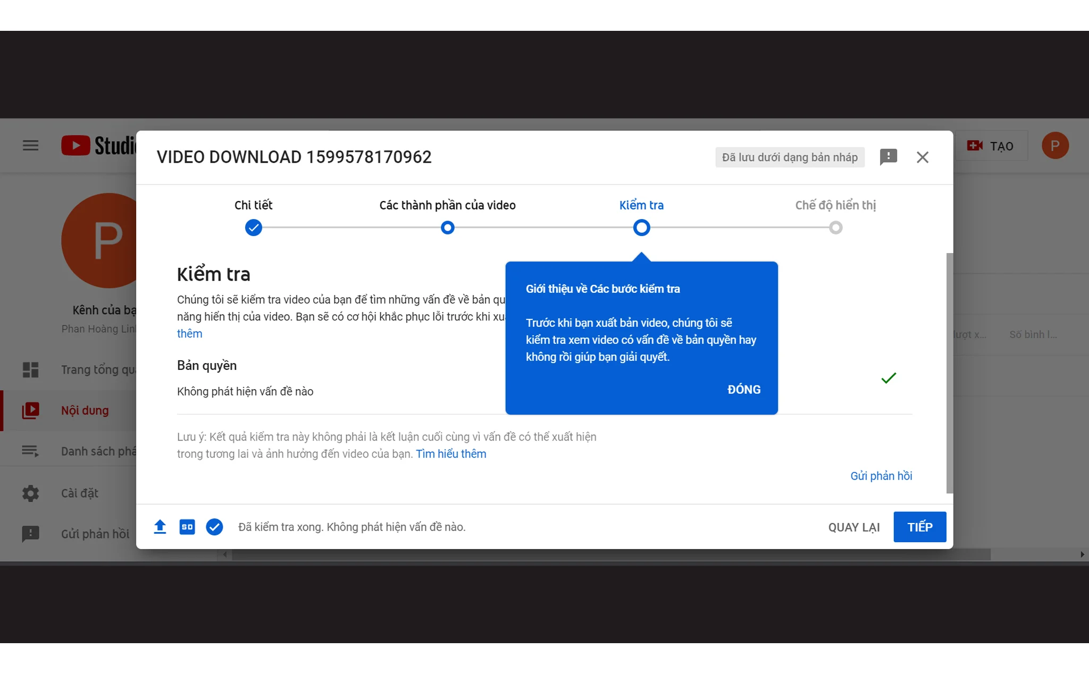Click the green copyright check mark
Screen dimensions: 1089x674
pos(888,378)
